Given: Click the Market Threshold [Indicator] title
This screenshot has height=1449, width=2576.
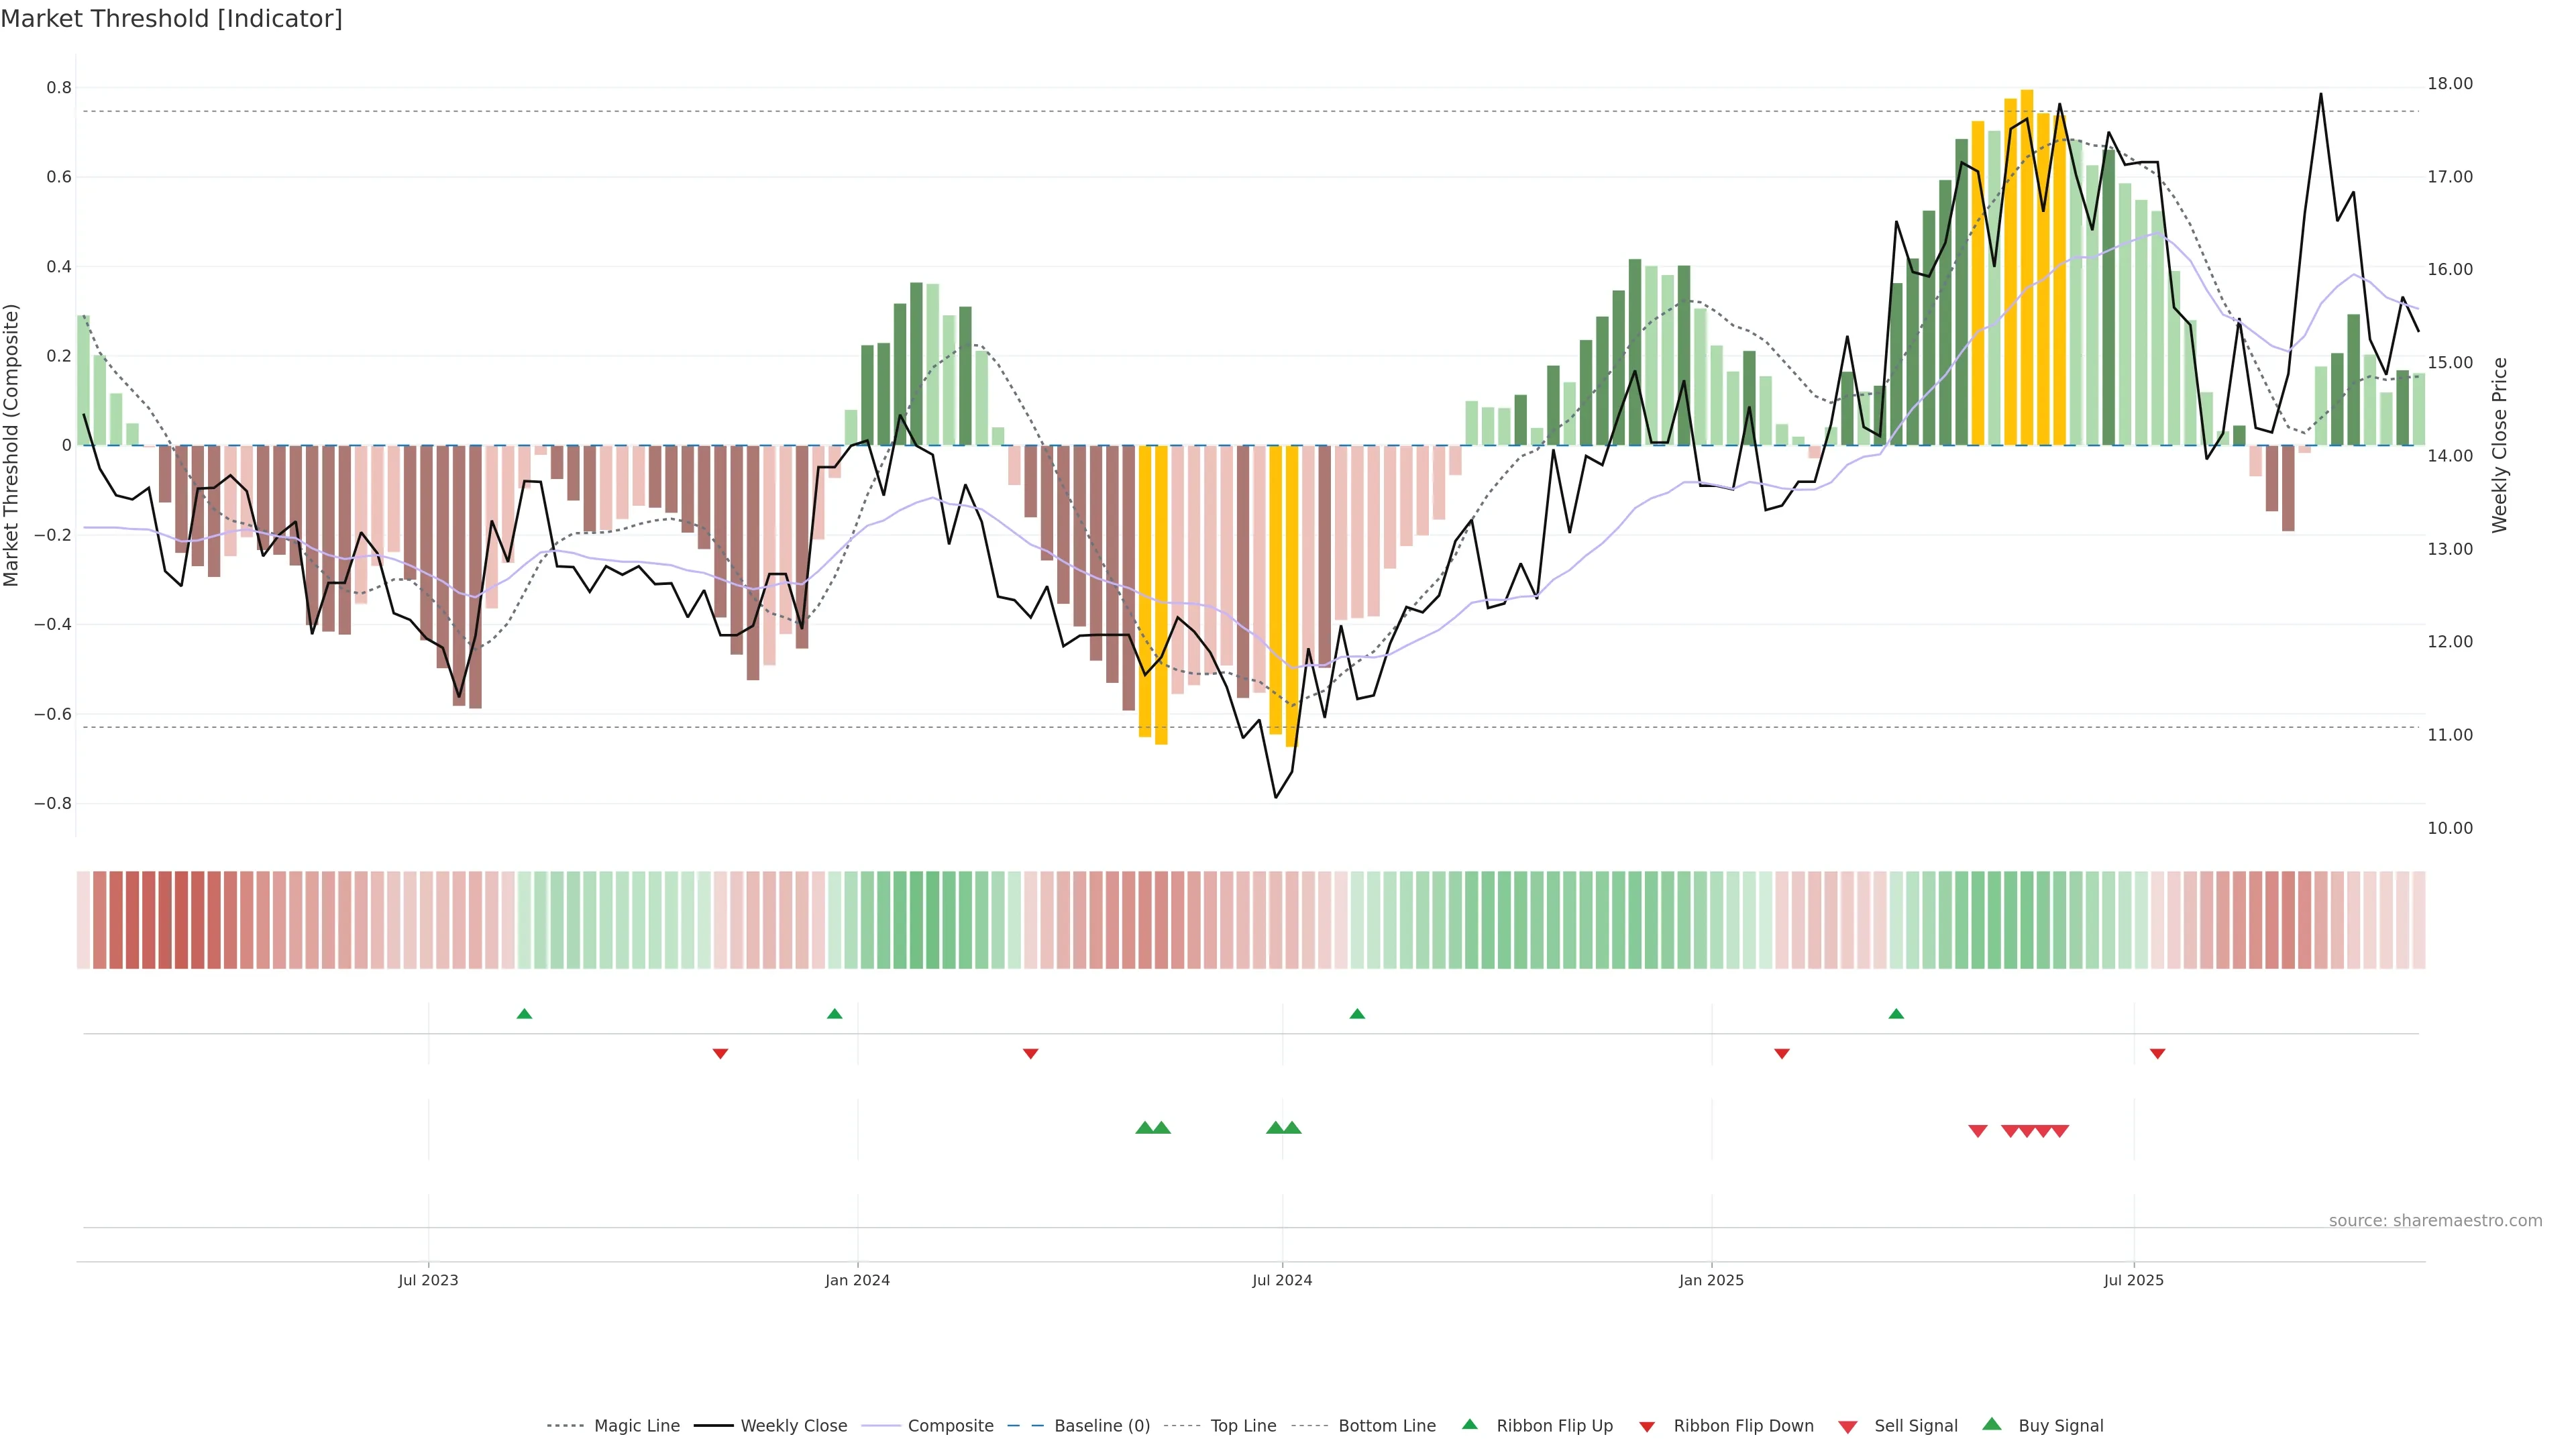Looking at the screenshot, I should 171,19.
